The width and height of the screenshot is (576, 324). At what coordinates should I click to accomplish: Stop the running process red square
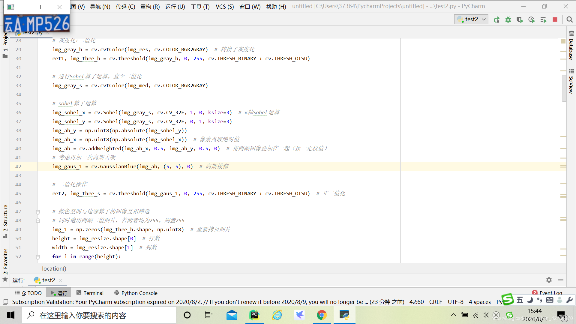coord(555,20)
